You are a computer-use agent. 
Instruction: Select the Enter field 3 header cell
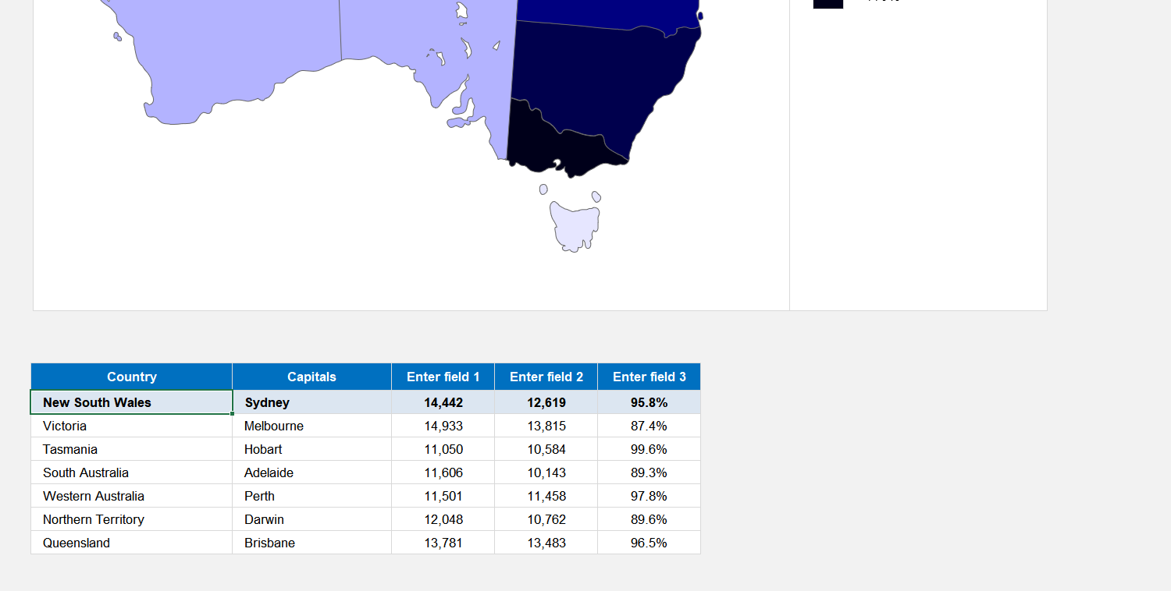[x=649, y=376]
